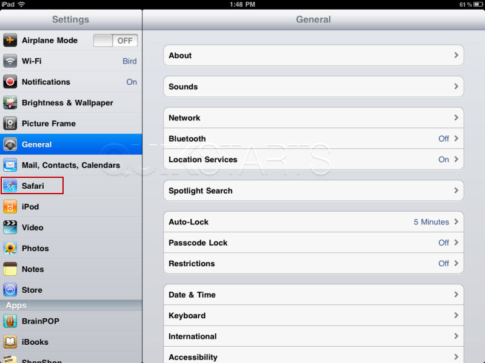Open the Date & Time row
This screenshot has width=485, height=363.
[x=313, y=295]
